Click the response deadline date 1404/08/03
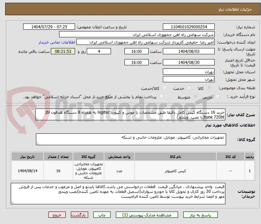The height and width of the screenshot is (224, 261). pyautogui.click(x=189, y=51)
